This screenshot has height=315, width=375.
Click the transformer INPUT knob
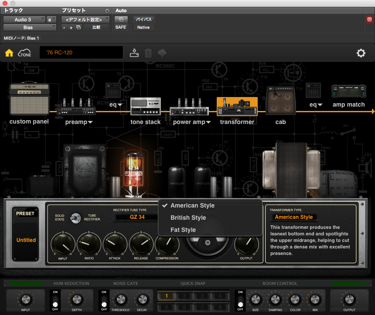pos(63,245)
